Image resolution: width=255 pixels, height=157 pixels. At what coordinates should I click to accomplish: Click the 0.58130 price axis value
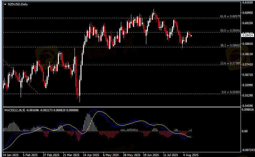(247, 54)
